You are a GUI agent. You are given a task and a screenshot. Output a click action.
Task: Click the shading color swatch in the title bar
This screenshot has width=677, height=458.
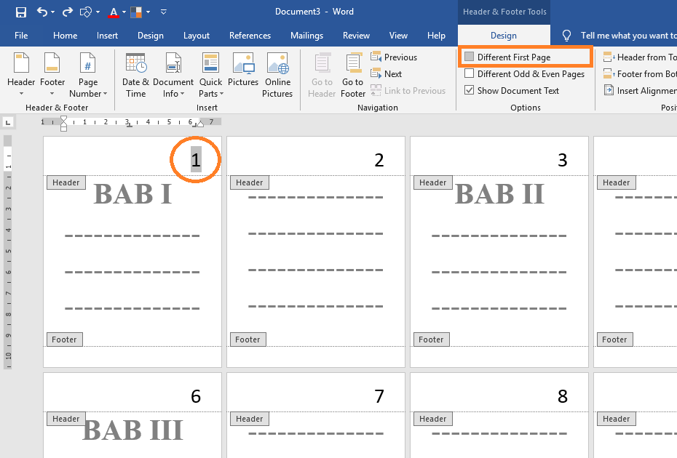(x=136, y=12)
